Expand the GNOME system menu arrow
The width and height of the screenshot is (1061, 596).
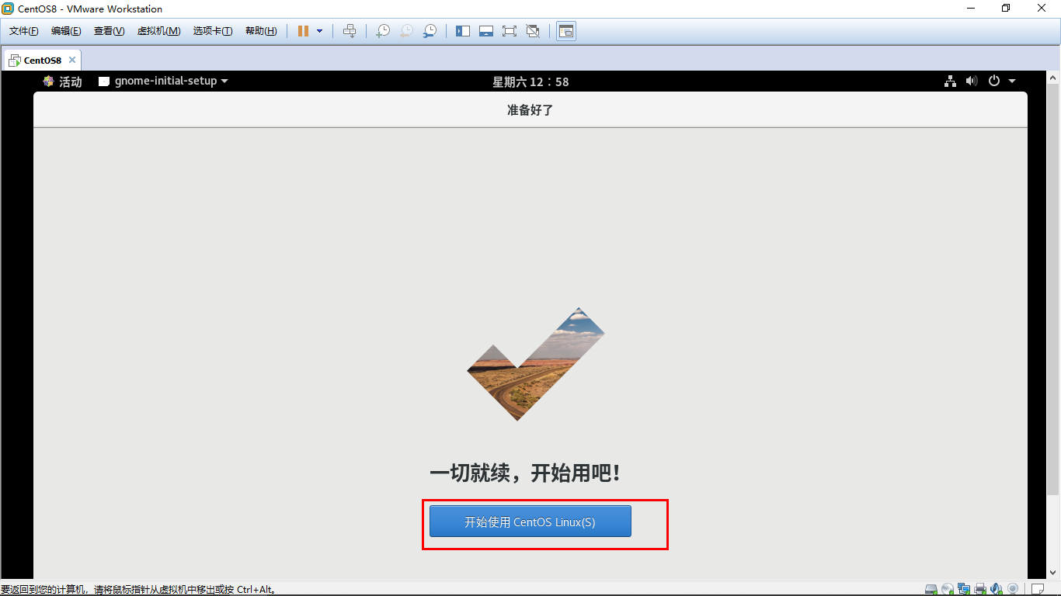[x=1012, y=81]
